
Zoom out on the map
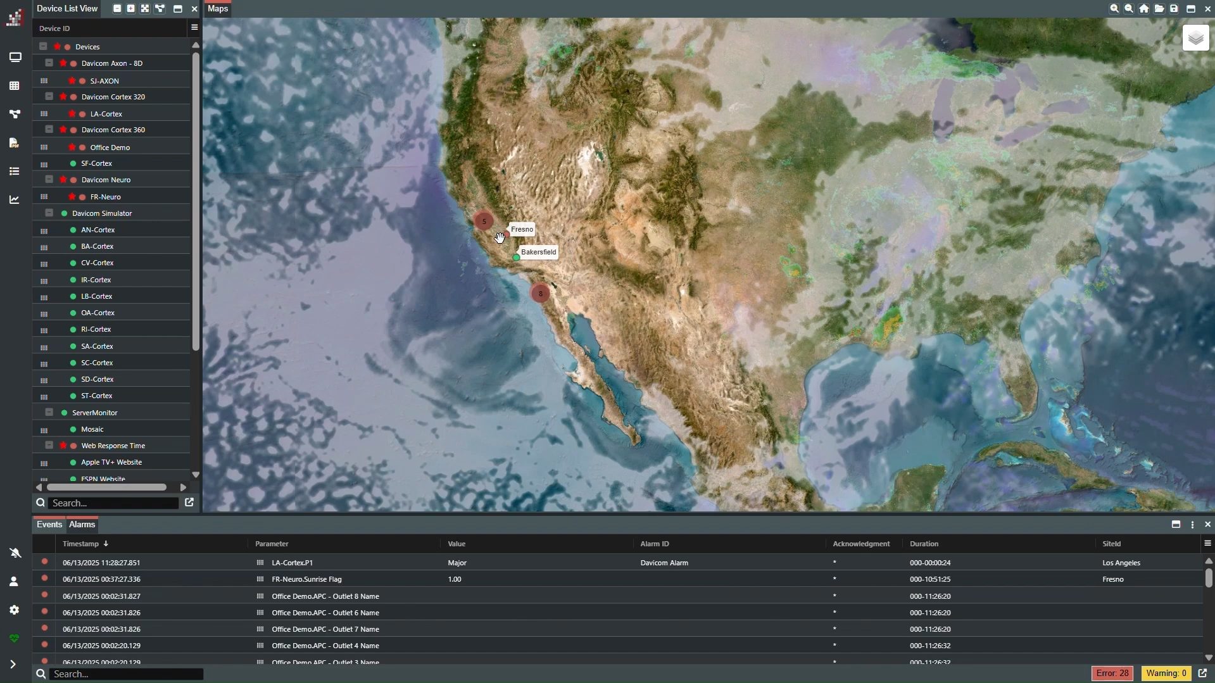(x=1129, y=9)
